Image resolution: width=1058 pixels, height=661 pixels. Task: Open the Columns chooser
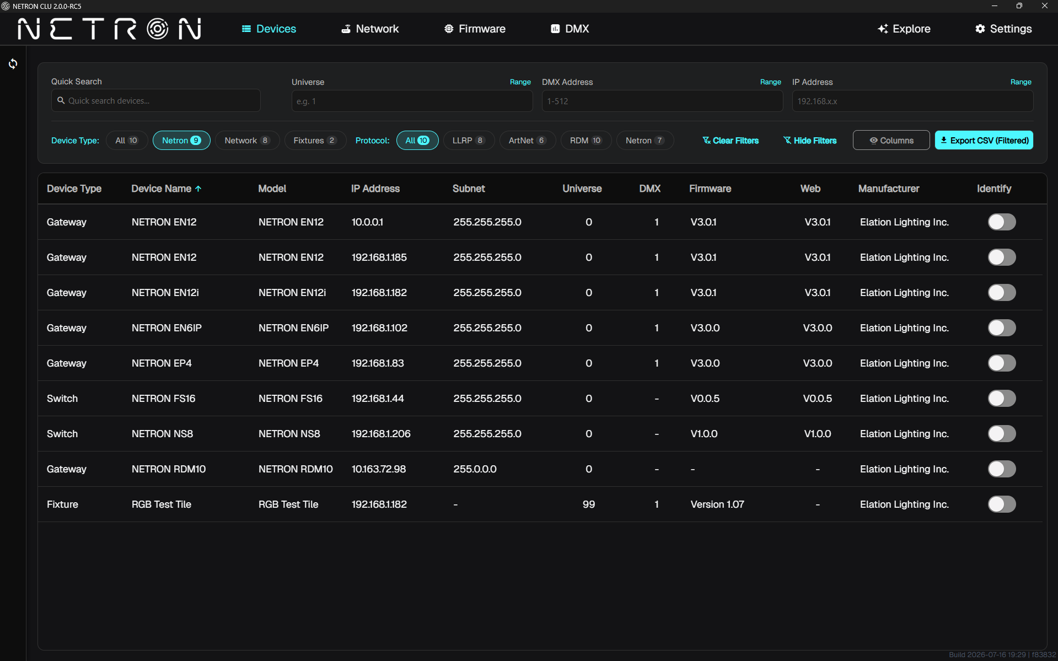click(x=891, y=141)
